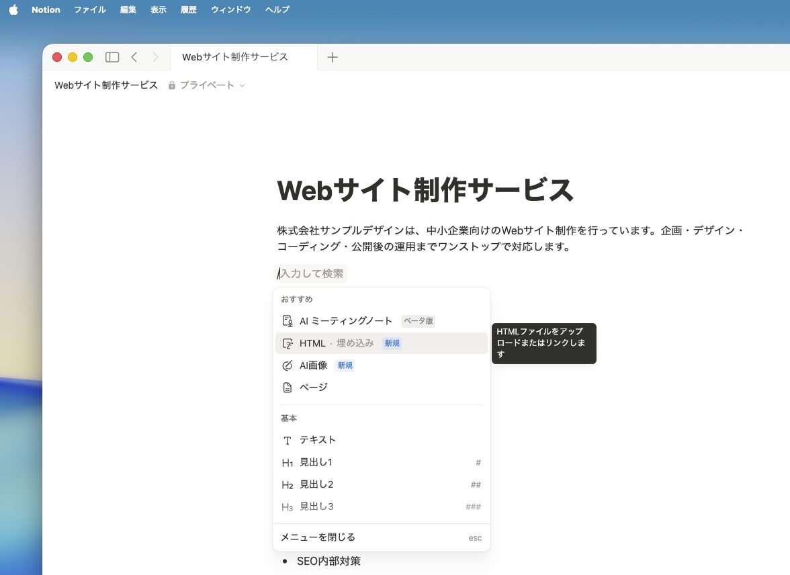Click the H1 icon
Viewport: 790px width, 575px height.
click(288, 463)
